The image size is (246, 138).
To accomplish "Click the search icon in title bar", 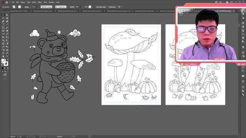I will [221, 2].
